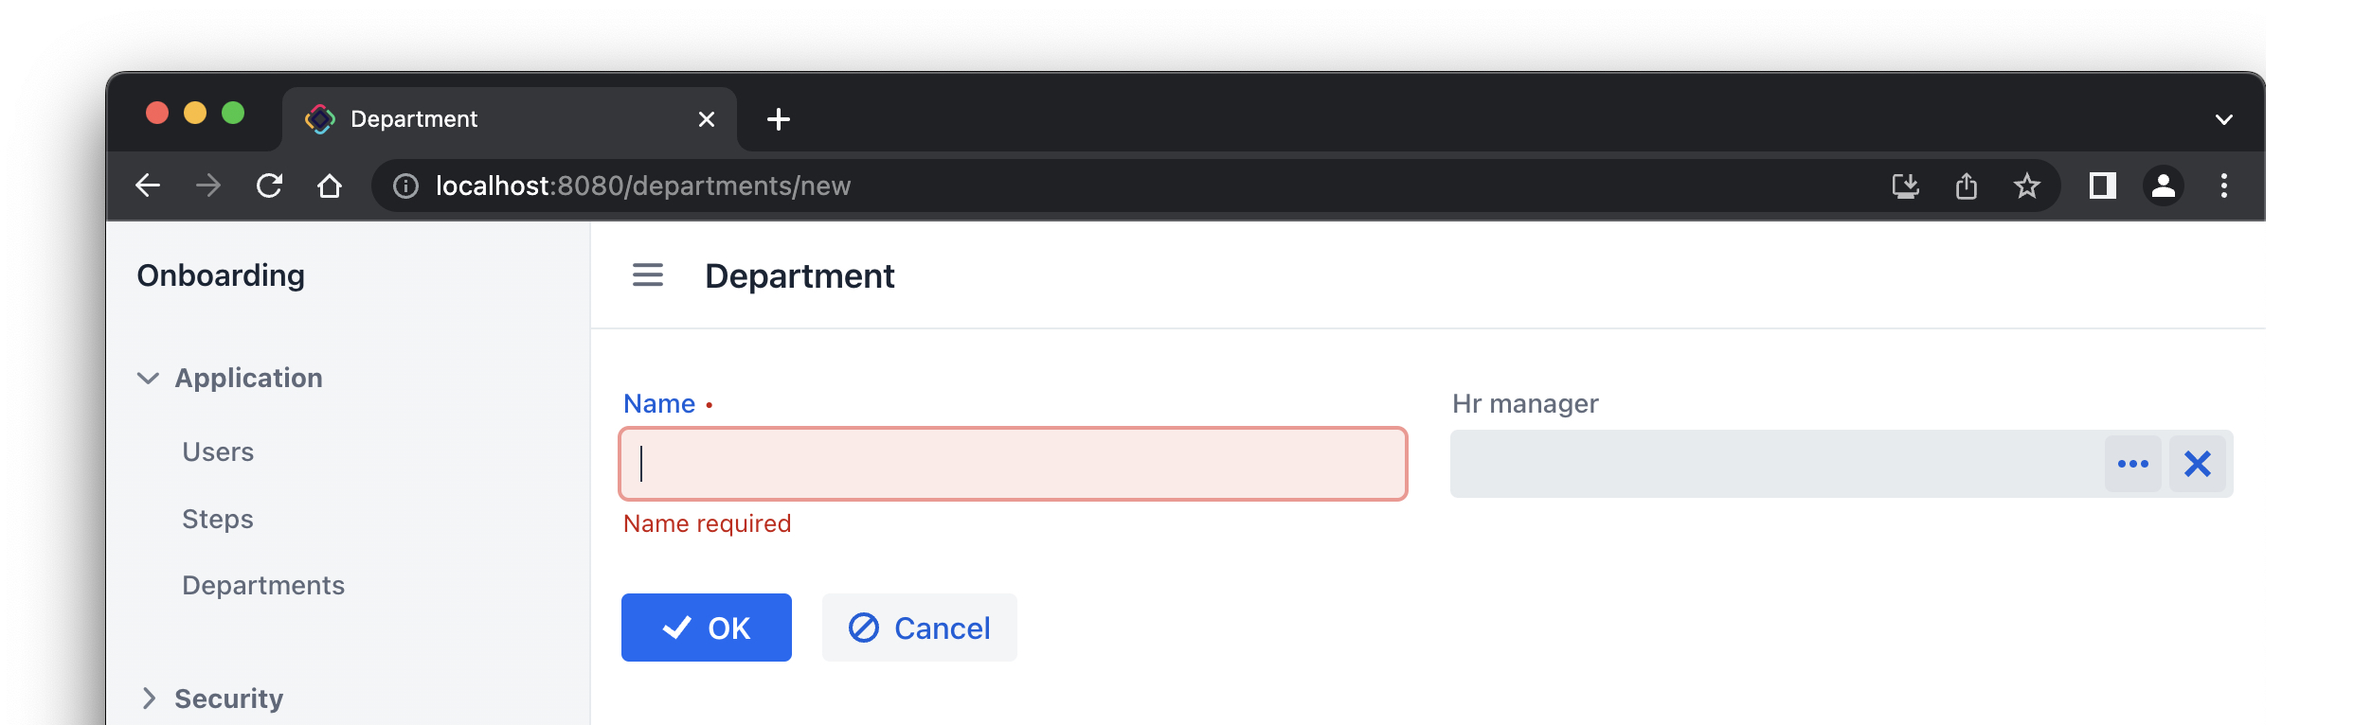Open the browser profile avatar
The height and width of the screenshot is (725, 2372).
(2164, 186)
